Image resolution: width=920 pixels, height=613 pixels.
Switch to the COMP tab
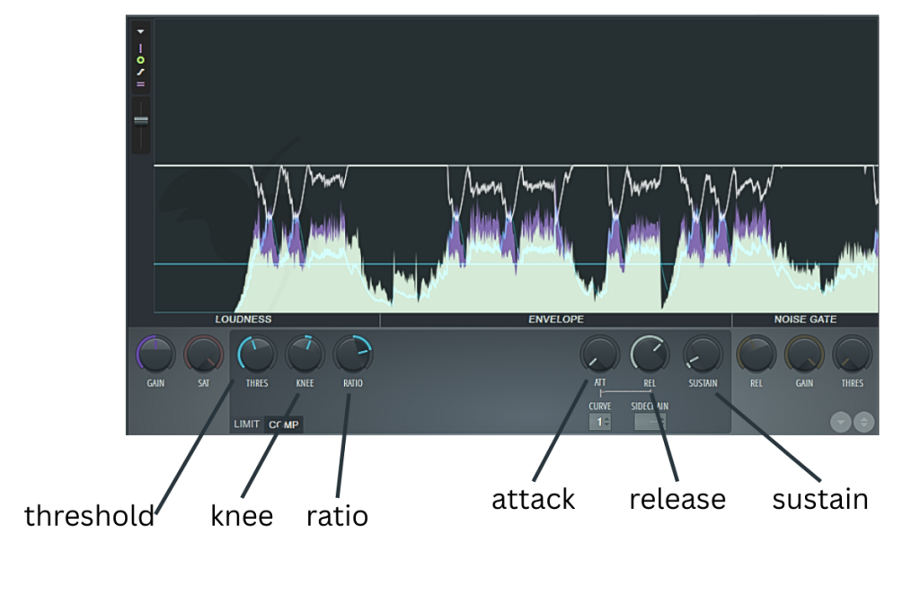click(x=284, y=425)
